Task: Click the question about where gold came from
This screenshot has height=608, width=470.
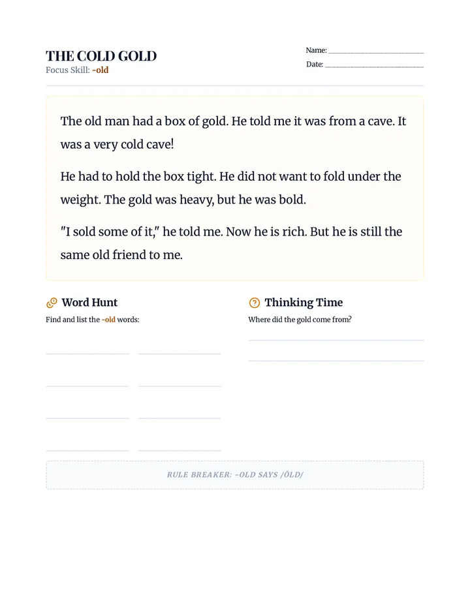Action: coord(300,320)
